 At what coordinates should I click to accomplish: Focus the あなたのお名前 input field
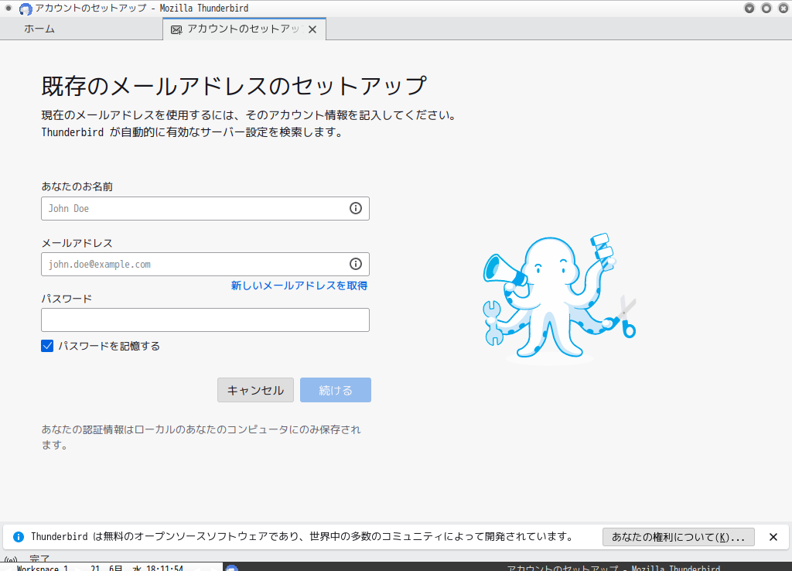coord(205,208)
